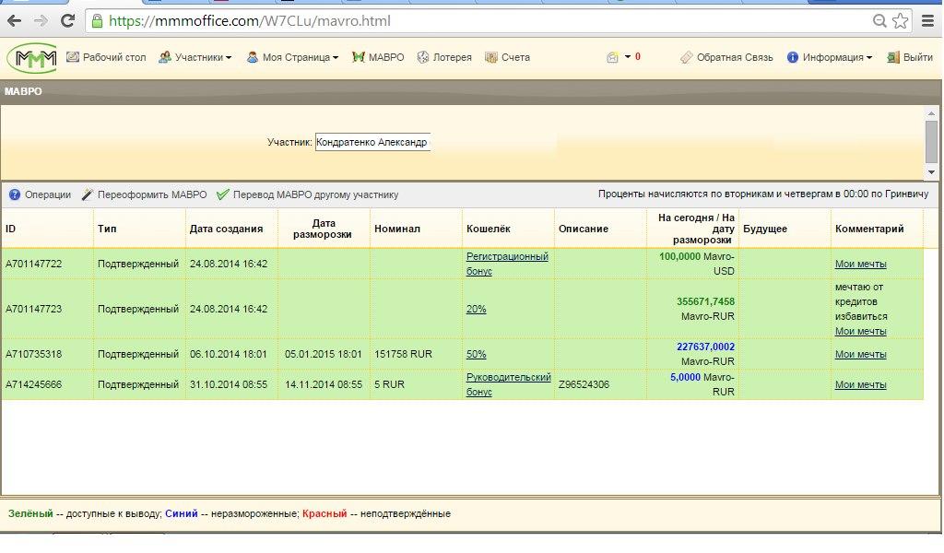The width and height of the screenshot is (944, 553).
Task: Click the MMM logo icon
Action: point(33,58)
